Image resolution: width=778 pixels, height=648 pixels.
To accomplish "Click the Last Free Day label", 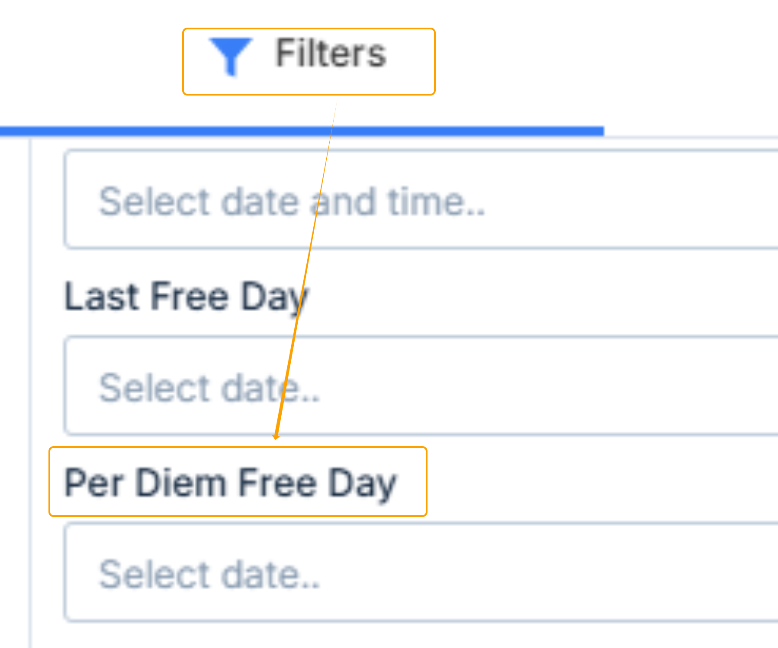I will click(x=186, y=297).
